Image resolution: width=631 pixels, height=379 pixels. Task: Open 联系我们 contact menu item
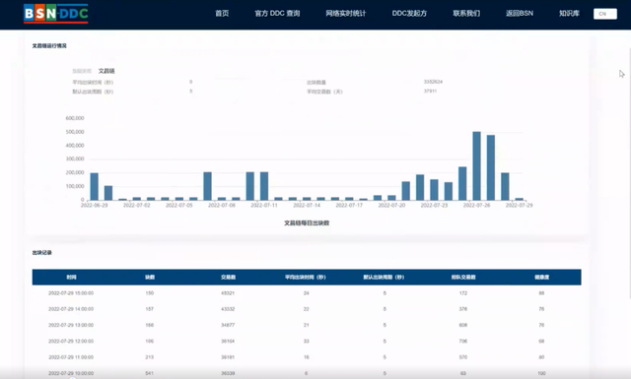[466, 13]
